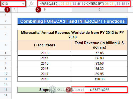The width and height of the screenshot is (133, 99).
Task: Select cell containing 2014
Action: coord(45,58)
